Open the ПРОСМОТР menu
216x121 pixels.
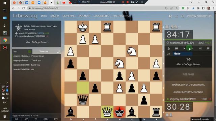(x=84, y=16)
